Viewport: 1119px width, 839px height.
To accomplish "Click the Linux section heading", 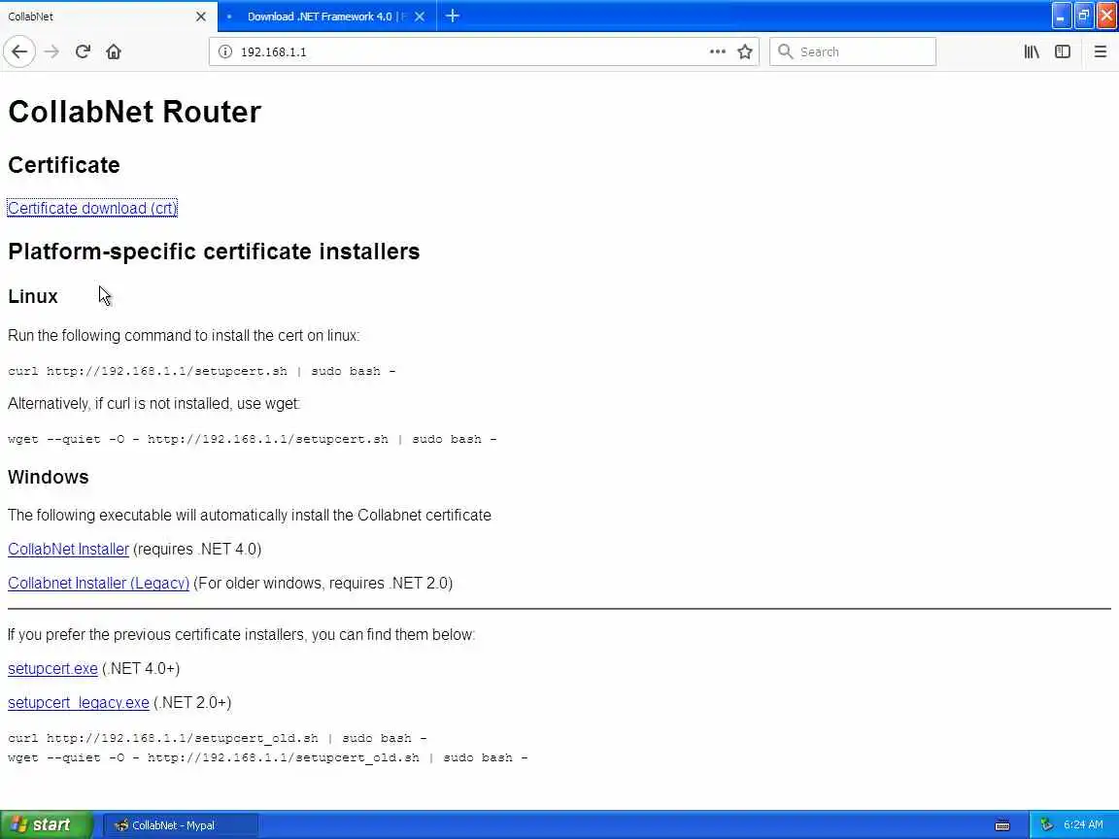I will click(33, 296).
